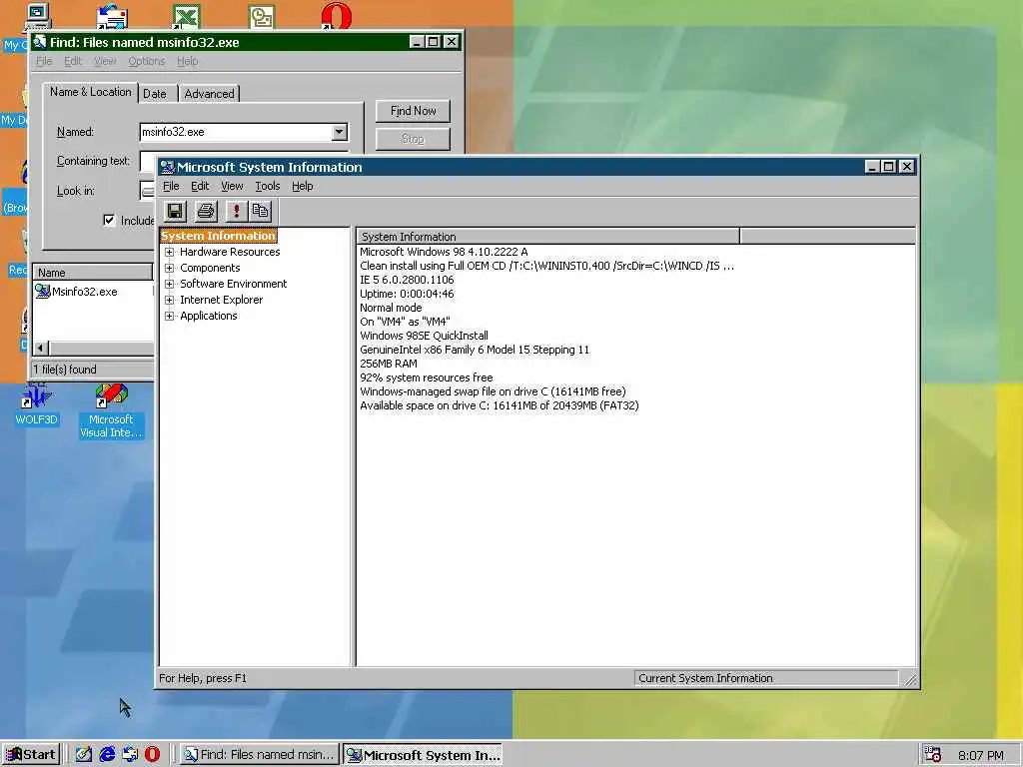Select the Microsoft Visual InterDev shortcut

(111, 410)
